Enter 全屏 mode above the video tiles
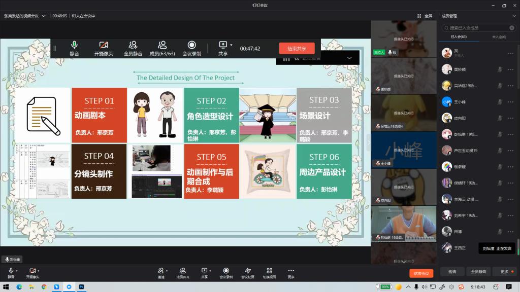Viewport: 520px width, 292px height. pos(425,16)
